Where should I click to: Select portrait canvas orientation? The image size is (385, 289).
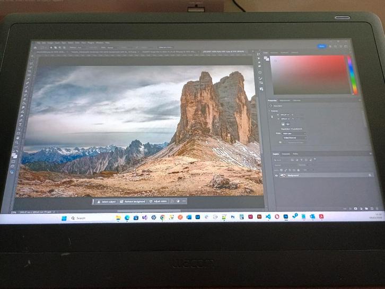[283, 124]
